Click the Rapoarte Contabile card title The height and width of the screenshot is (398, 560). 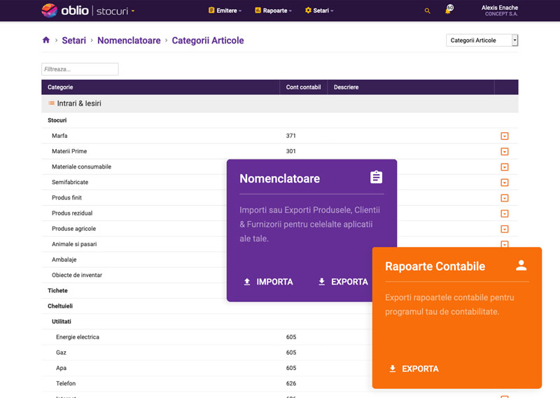(x=435, y=266)
